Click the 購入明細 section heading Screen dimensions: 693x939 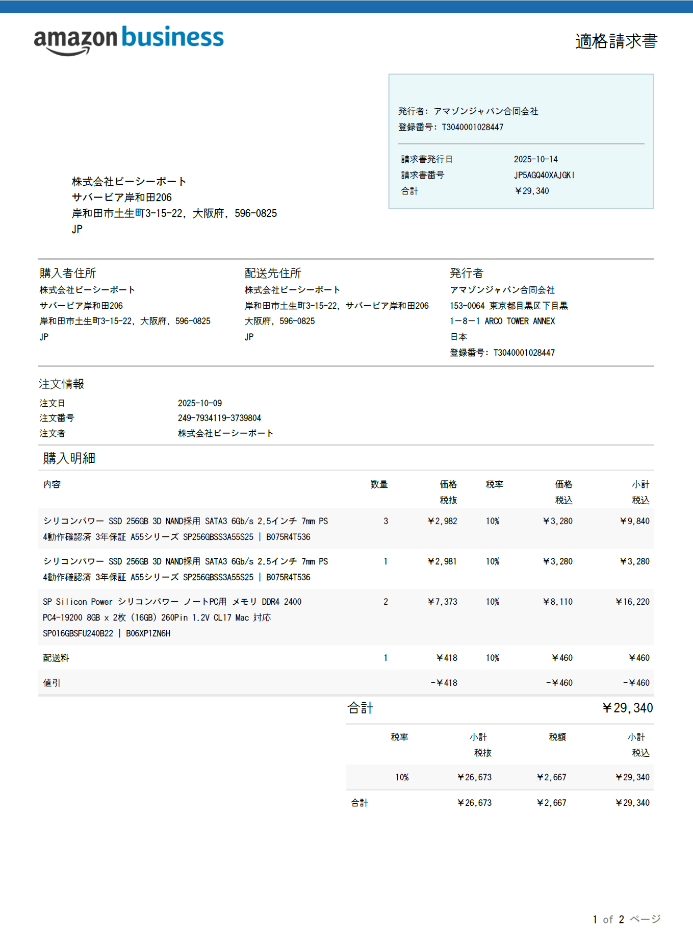coord(69,458)
